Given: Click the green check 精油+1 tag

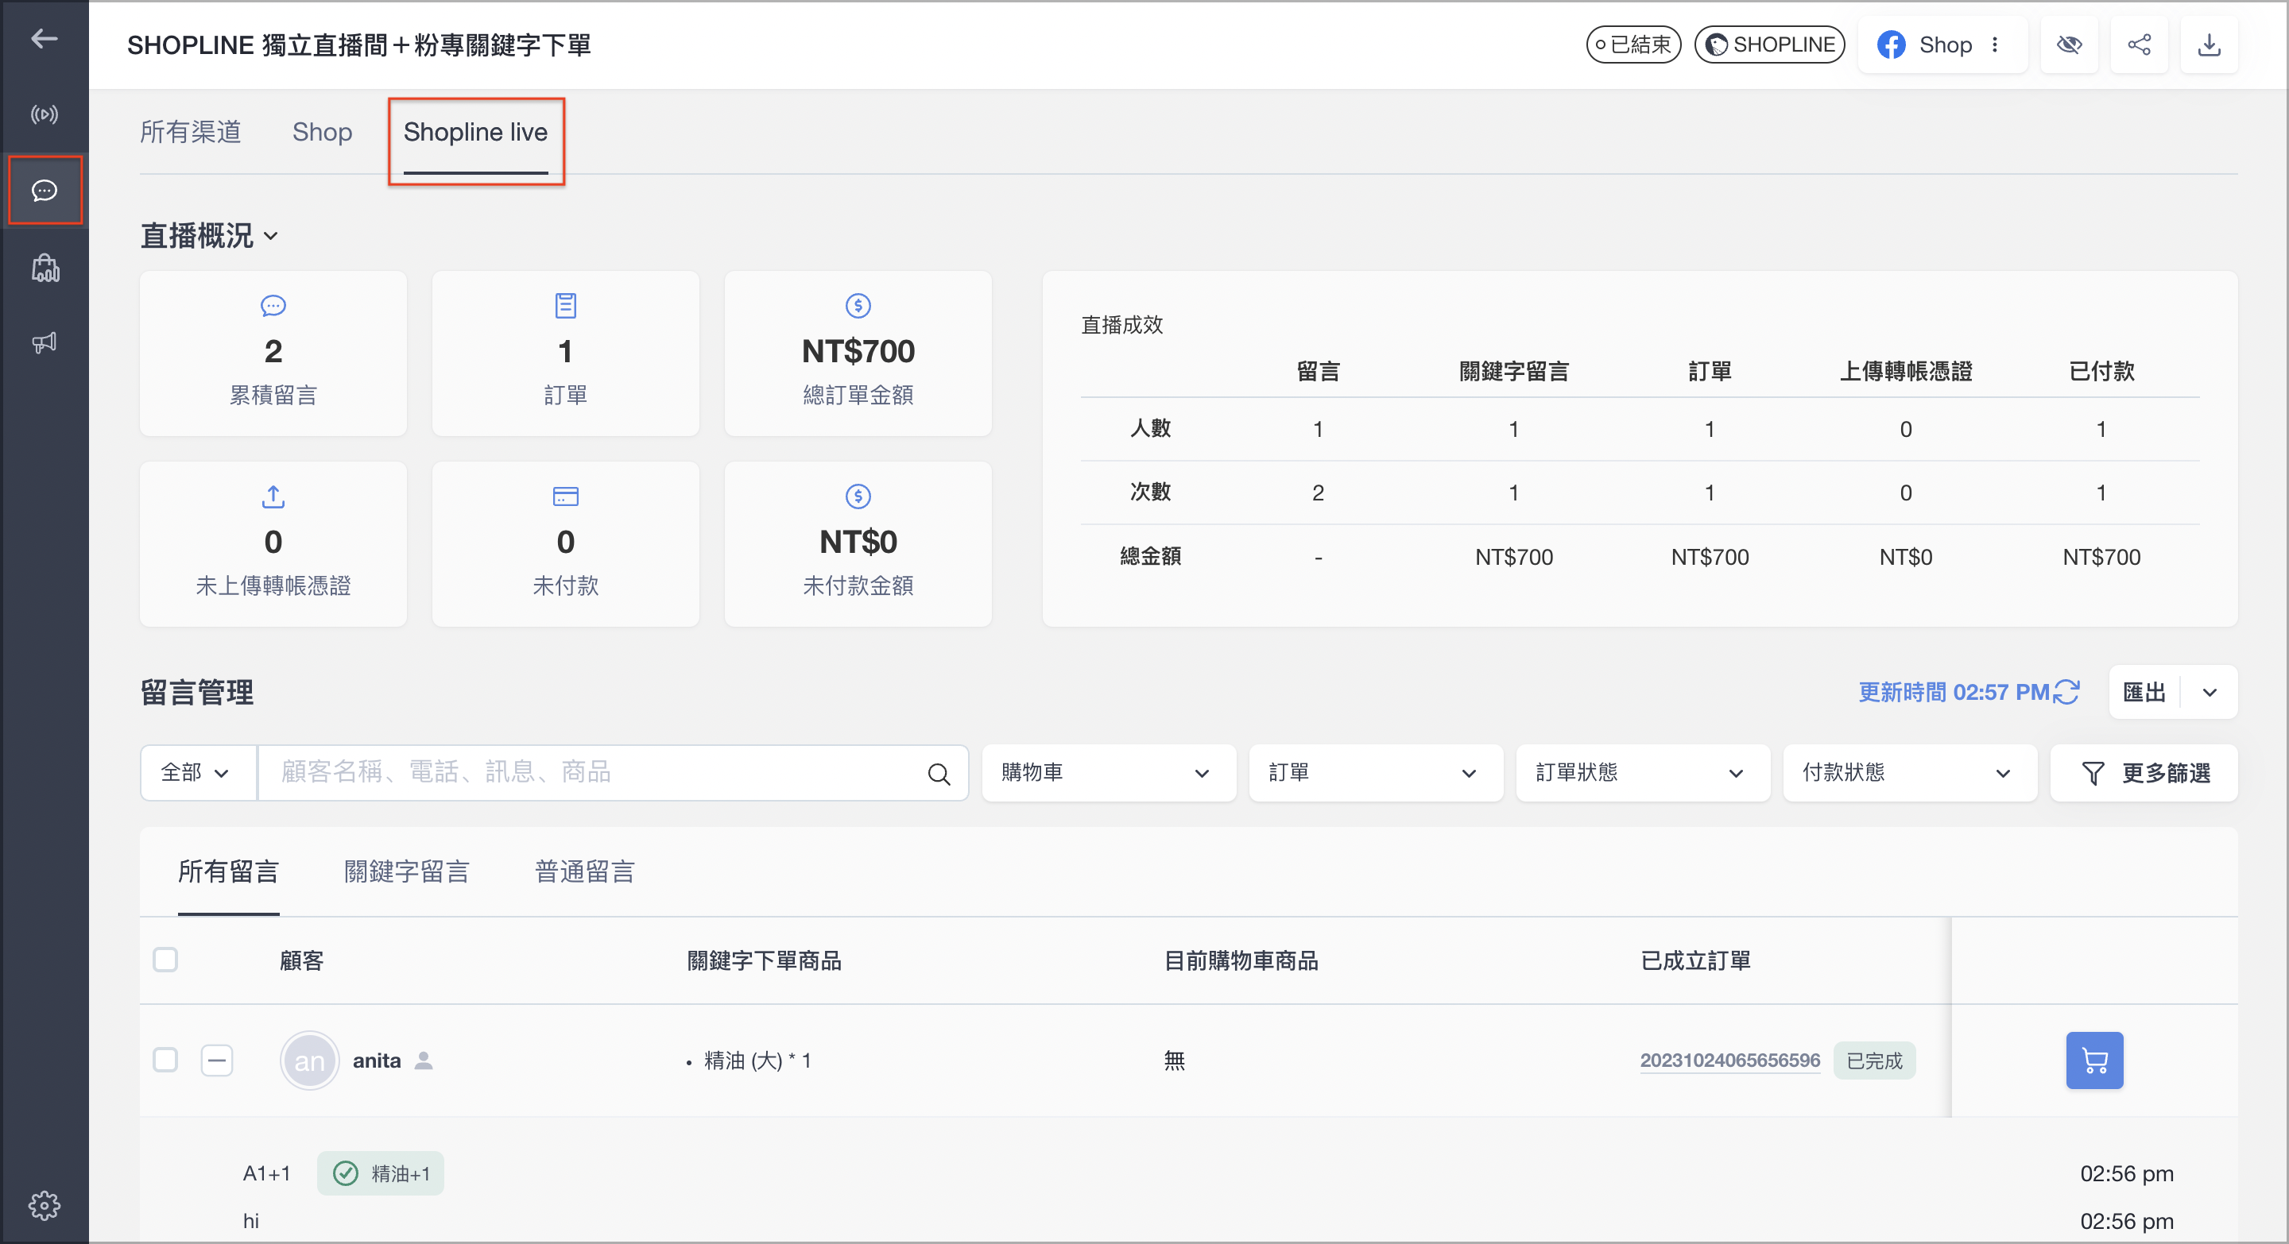Looking at the screenshot, I should (381, 1174).
